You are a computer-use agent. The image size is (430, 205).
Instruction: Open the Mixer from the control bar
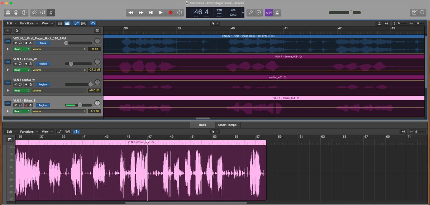43,12
